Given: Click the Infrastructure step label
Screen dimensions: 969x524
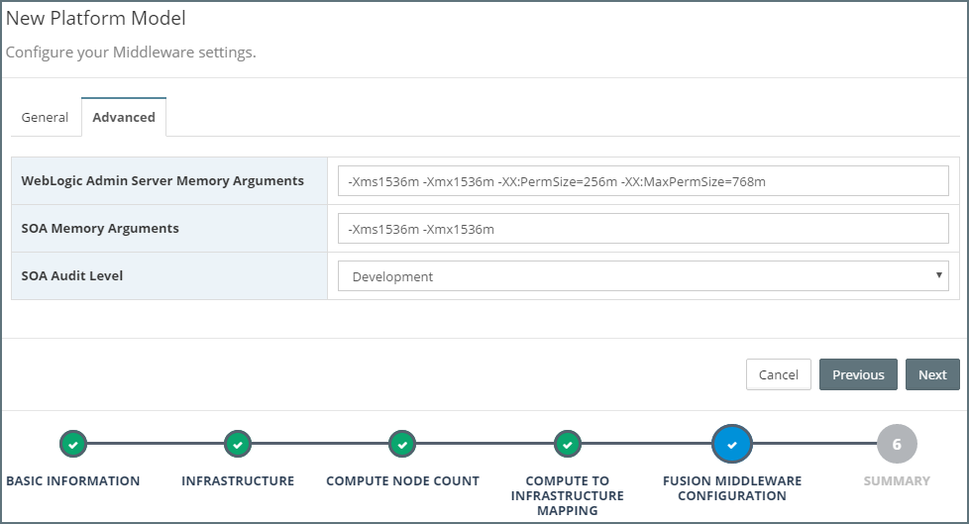Looking at the screenshot, I should (238, 481).
